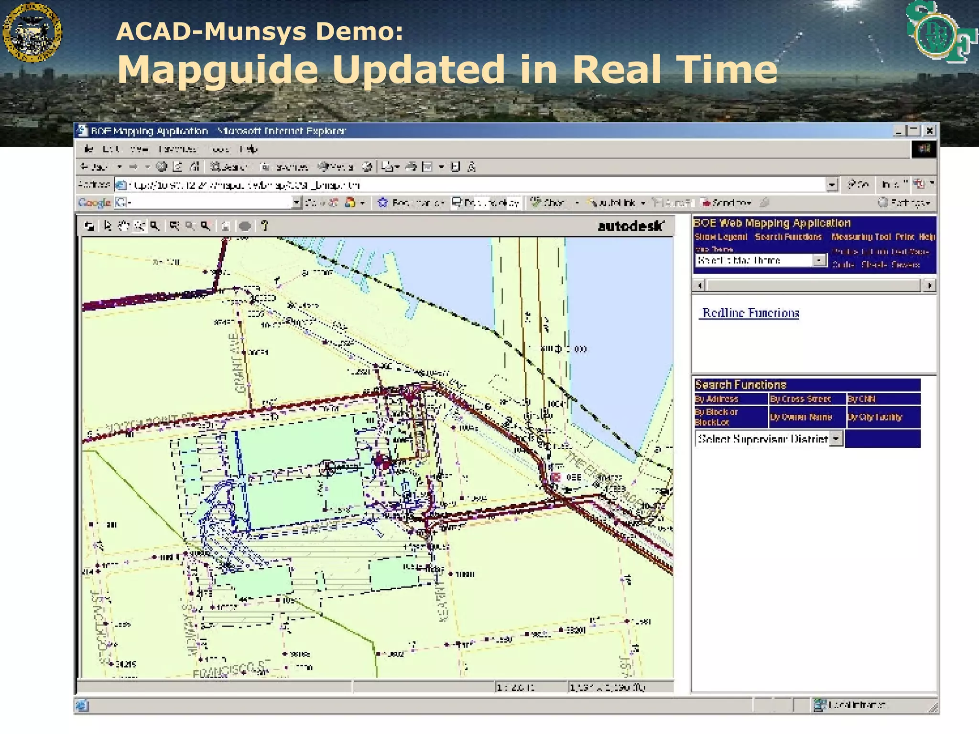The image size is (979, 734).
Task: Search By CNN
Action: tap(883, 399)
